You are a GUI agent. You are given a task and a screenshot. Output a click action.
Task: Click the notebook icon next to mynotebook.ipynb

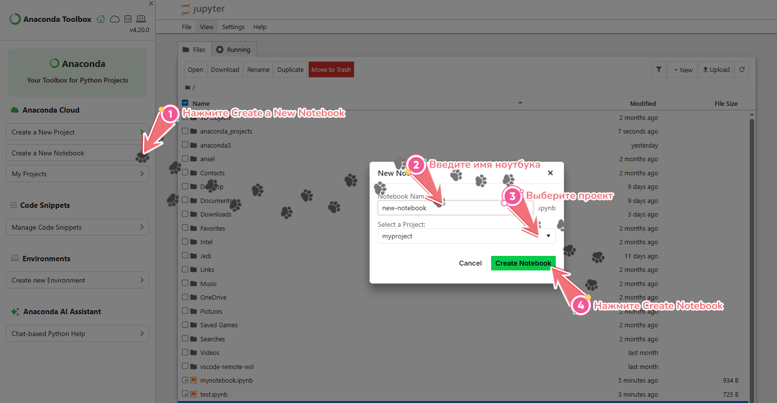point(194,380)
